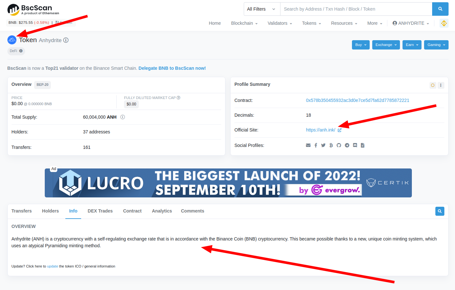This screenshot has height=290, width=455.
Task: Expand the Blockchain menu
Action: point(244,23)
